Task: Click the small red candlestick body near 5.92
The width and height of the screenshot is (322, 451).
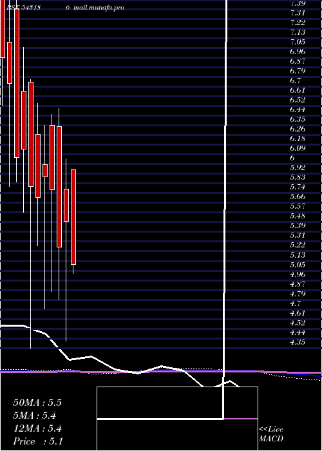Action: pyautogui.click(x=45, y=171)
